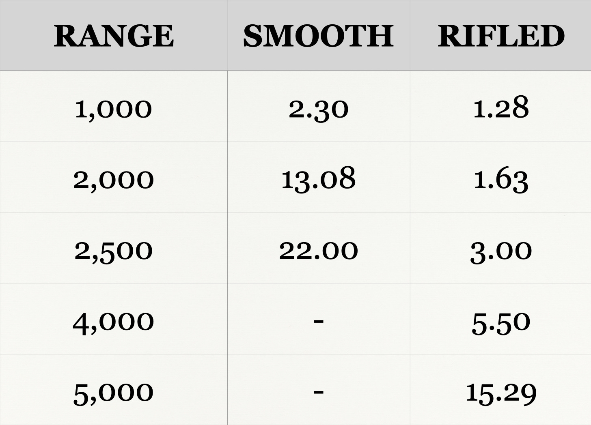This screenshot has height=425, width=591.
Task: Select the 4,000 range cell
Action: pos(114,319)
